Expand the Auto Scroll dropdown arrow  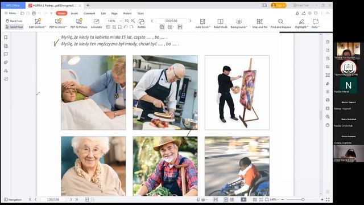click(x=210, y=27)
